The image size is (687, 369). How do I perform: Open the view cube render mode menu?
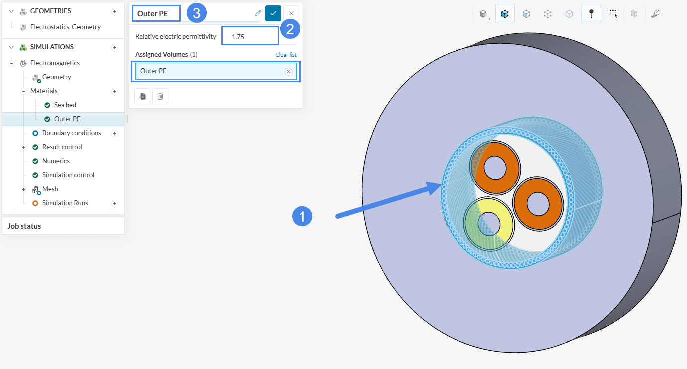(483, 14)
